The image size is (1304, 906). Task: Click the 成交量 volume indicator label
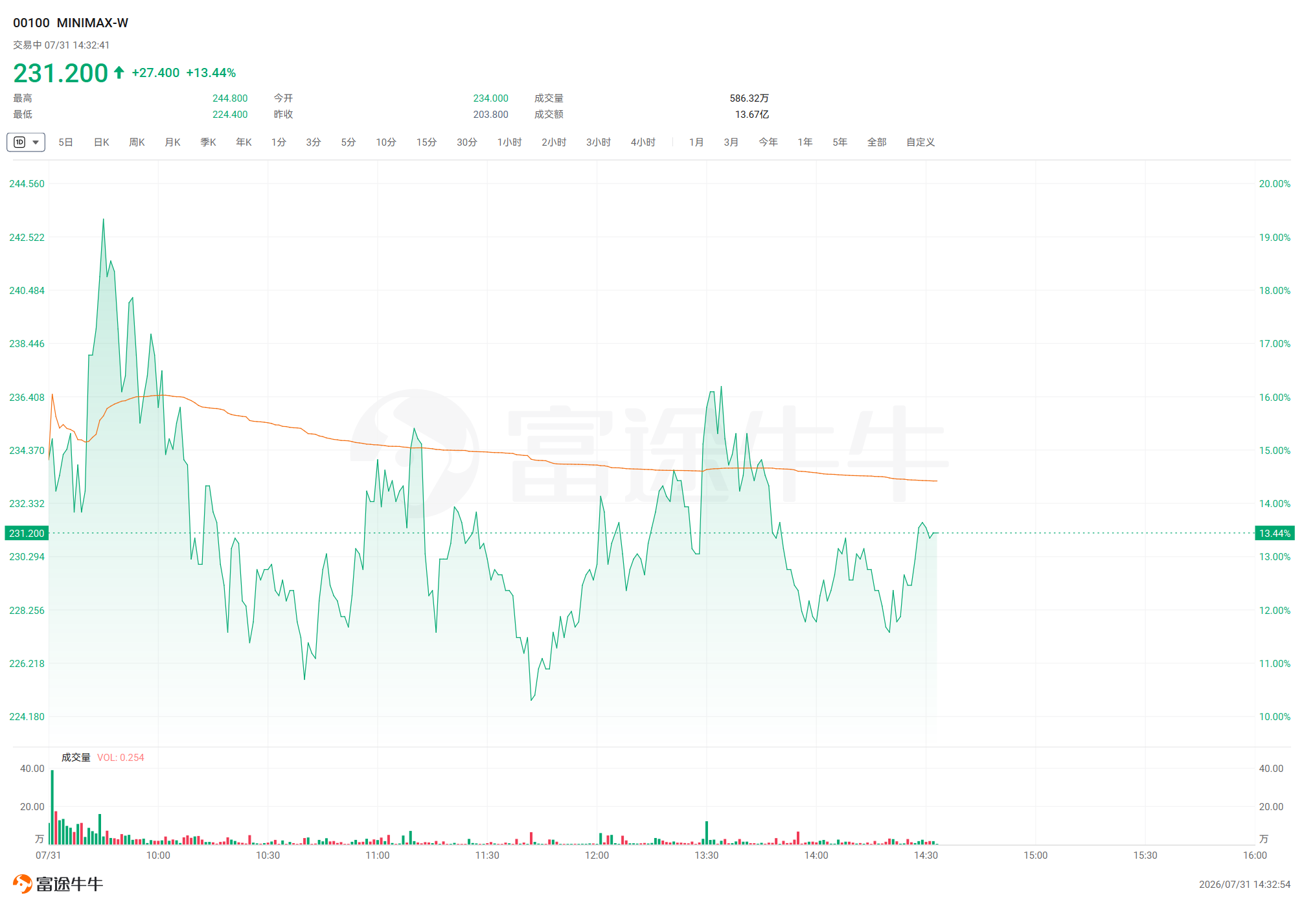(x=76, y=757)
